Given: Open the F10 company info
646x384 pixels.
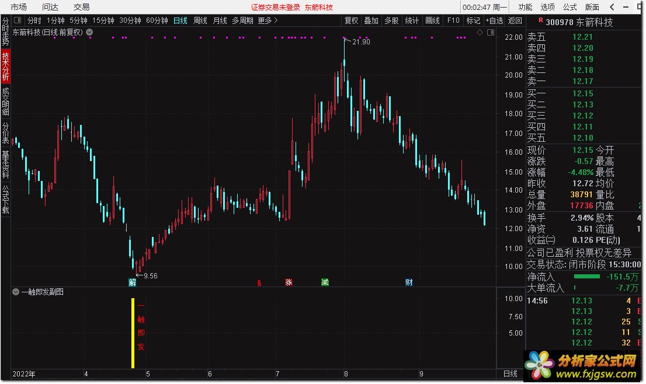Looking at the screenshot, I should click(453, 20).
